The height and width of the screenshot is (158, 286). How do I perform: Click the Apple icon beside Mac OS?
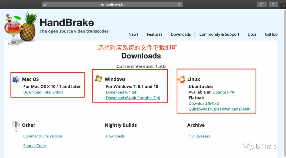coord(16,79)
